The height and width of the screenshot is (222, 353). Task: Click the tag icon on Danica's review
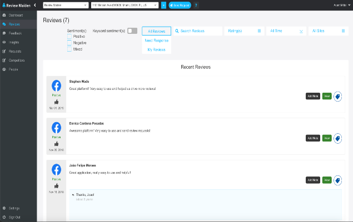[337, 138]
